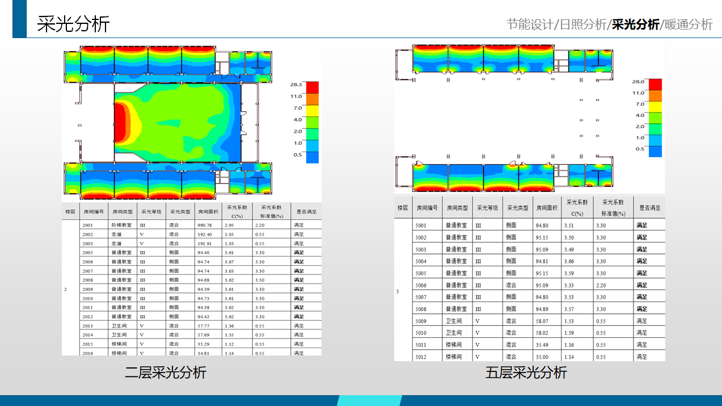Click the yellow 7.0 swatch in the second-floor legend

tap(312, 111)
